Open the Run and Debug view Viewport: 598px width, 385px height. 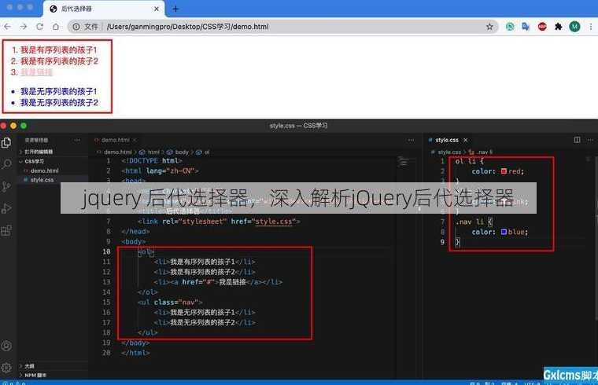(x=6, y=208)
